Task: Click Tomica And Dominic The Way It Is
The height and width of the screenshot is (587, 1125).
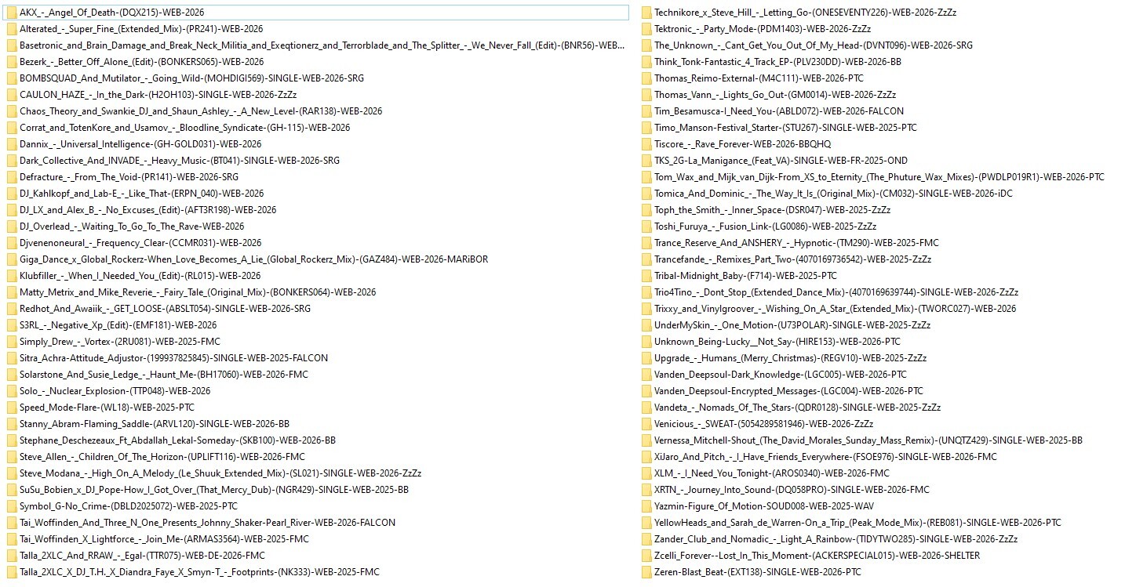Action: pos(834,194)
